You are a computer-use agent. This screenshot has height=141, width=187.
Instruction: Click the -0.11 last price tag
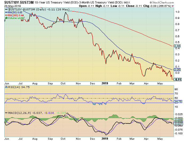coord(177,79)
